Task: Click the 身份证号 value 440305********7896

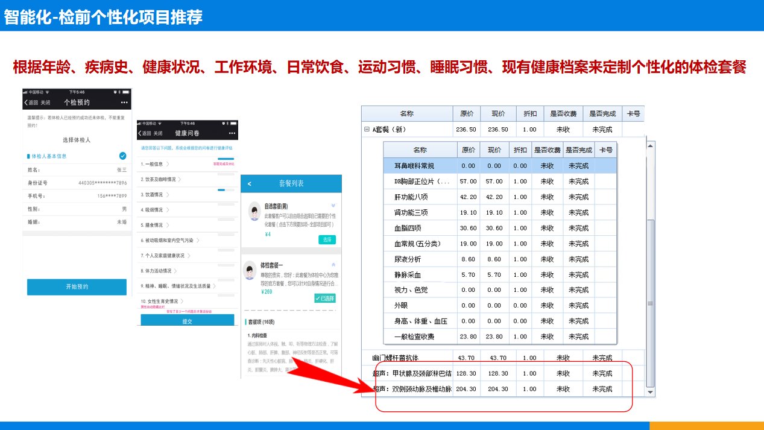Action: [103, 183]
